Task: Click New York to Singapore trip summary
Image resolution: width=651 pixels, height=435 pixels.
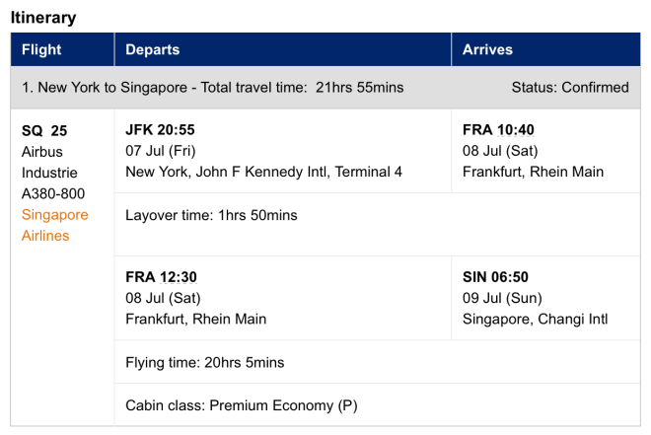Action: (212, 88)
